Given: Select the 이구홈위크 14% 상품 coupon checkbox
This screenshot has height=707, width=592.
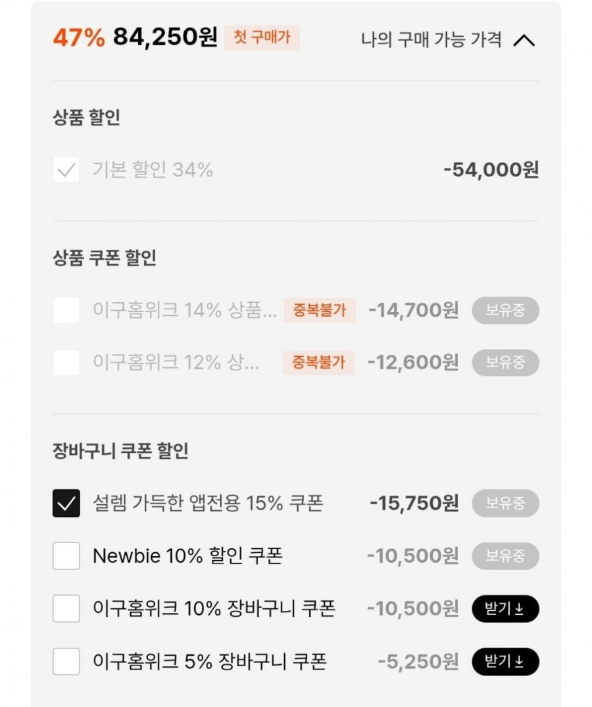Looking at the screenshot, I should tap(66, 310).
